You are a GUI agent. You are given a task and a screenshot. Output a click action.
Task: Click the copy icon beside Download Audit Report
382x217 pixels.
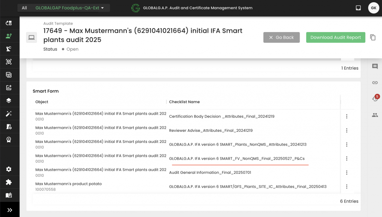373,37
